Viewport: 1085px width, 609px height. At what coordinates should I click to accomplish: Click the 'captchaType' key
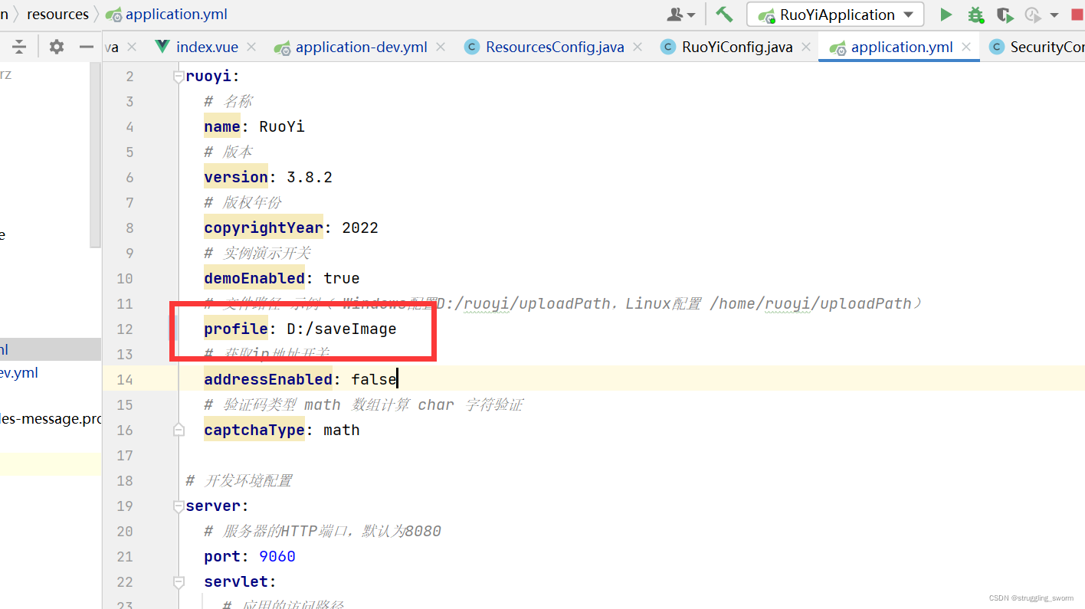click(254, 430)
